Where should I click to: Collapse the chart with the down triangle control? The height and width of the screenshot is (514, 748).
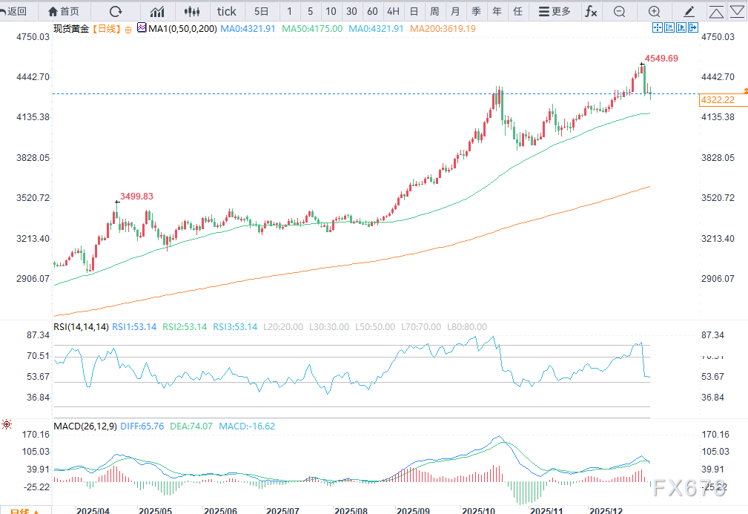(736, 11)
